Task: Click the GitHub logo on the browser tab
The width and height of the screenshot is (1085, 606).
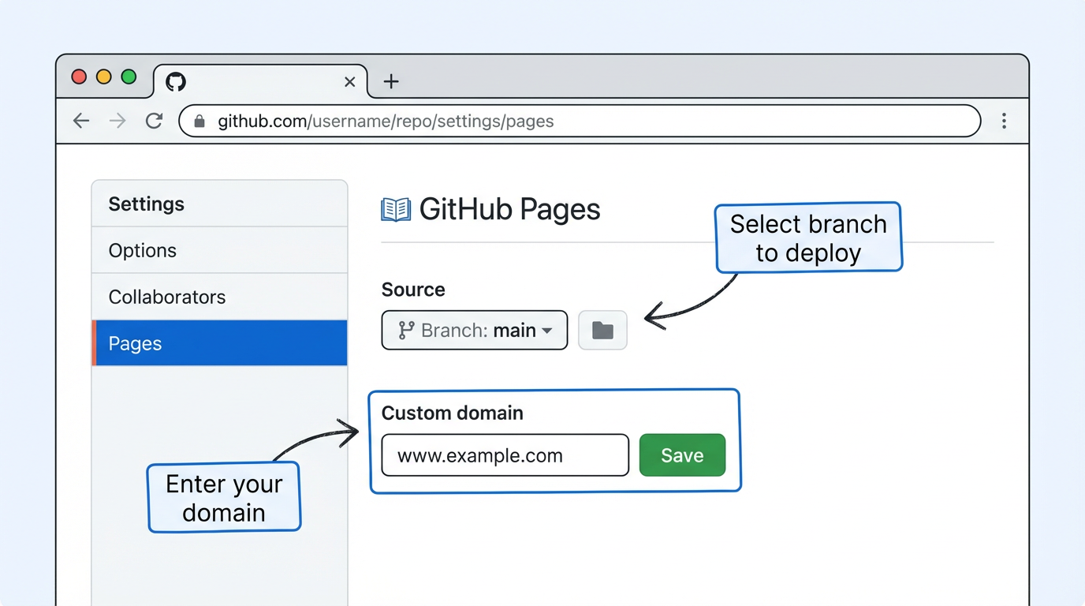Action: 175,81
